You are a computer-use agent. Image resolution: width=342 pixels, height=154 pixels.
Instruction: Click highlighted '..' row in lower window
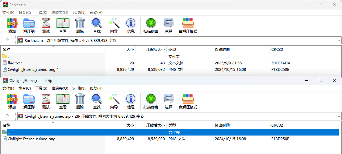pos(171,132)
